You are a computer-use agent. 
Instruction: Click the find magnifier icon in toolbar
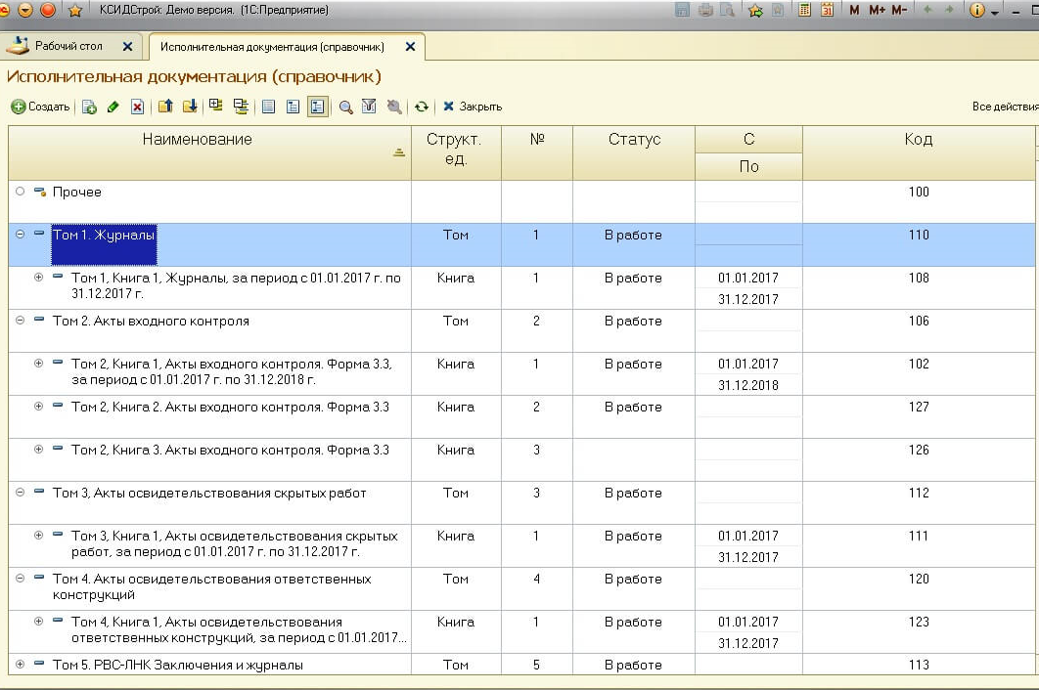pyautogui.click(x=345, y=108)
